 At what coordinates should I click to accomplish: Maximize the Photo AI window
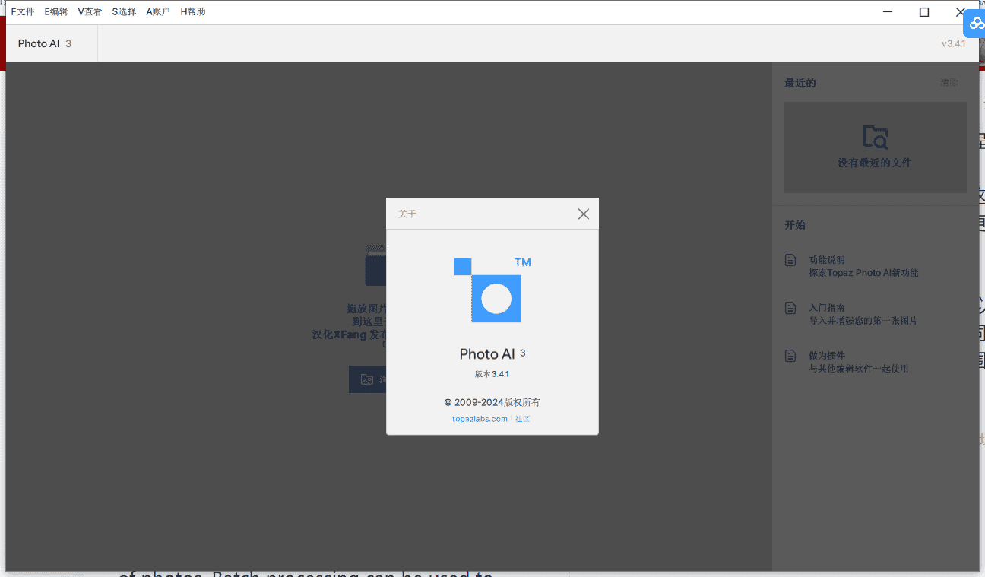click(x=924, y=12)
